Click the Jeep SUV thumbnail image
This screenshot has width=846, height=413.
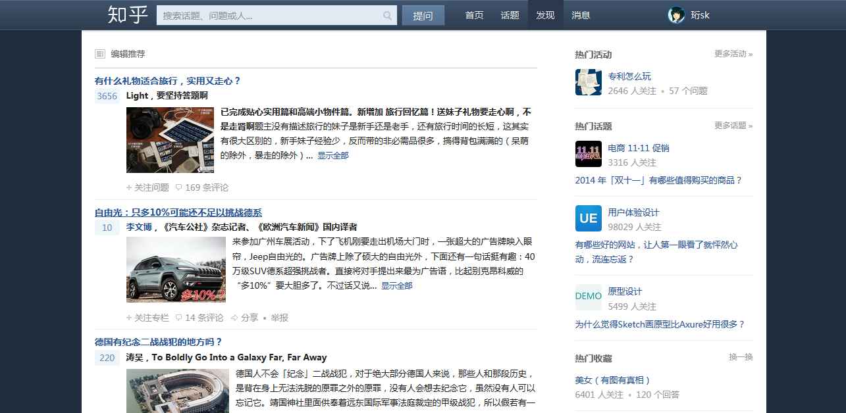click(x=176, y=270)
